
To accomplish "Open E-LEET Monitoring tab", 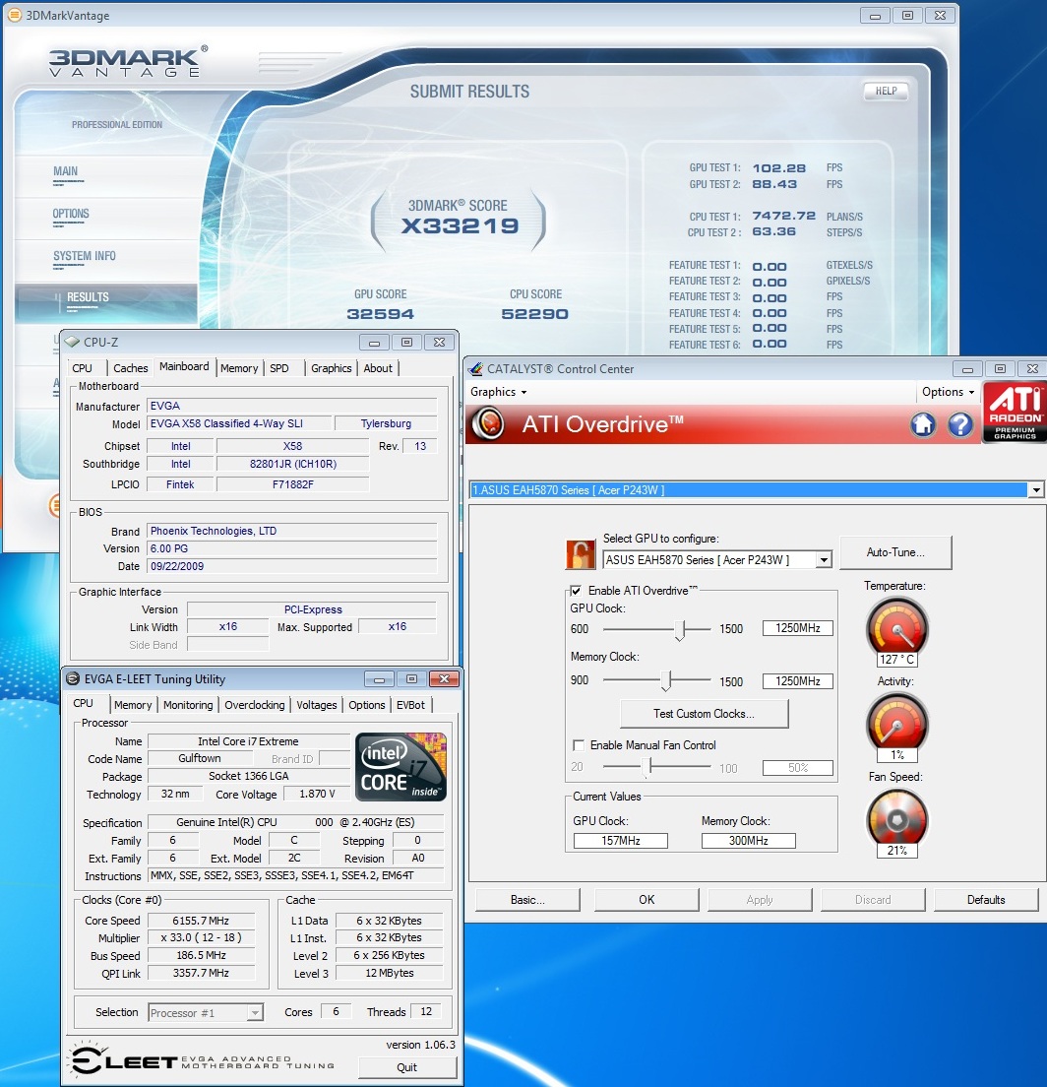I will pos(188,705).
